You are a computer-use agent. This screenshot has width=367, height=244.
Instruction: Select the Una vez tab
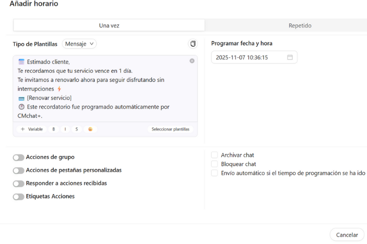click(109, 25)
